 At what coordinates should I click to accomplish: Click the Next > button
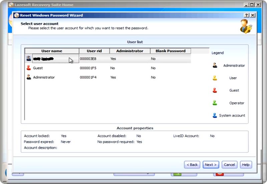[x=211, y=165]
